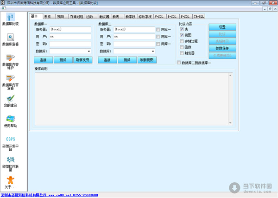The image size is (278, 198).
Task: Click the 设置 button
Action: coord(222,27)
